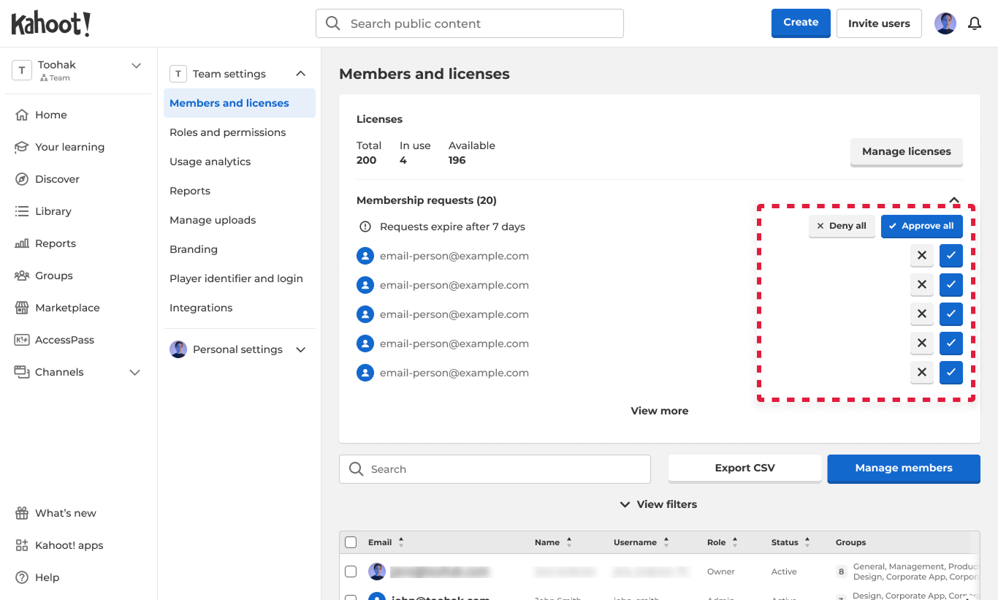Open notifications via the bell icon
This screenshot has height=600, width=998.
tap(975, 23)
